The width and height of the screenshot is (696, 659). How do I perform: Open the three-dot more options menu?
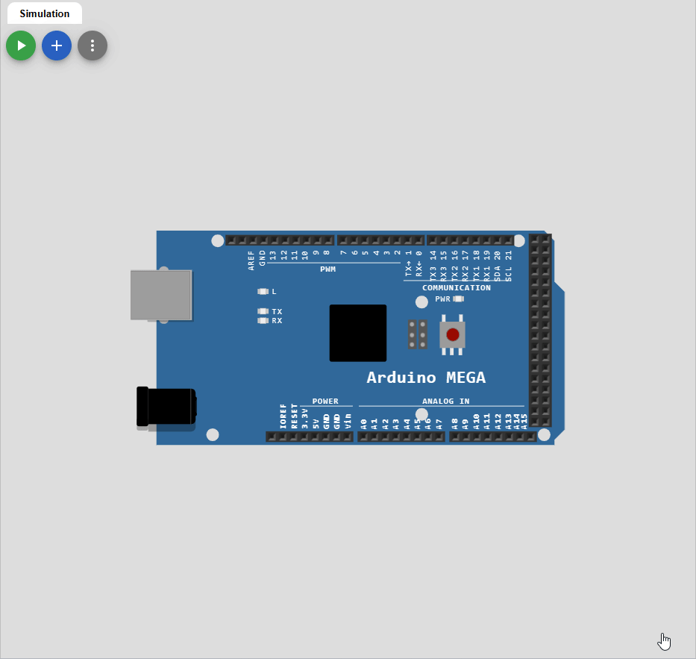pyautogui.click(x=93, y=46)
